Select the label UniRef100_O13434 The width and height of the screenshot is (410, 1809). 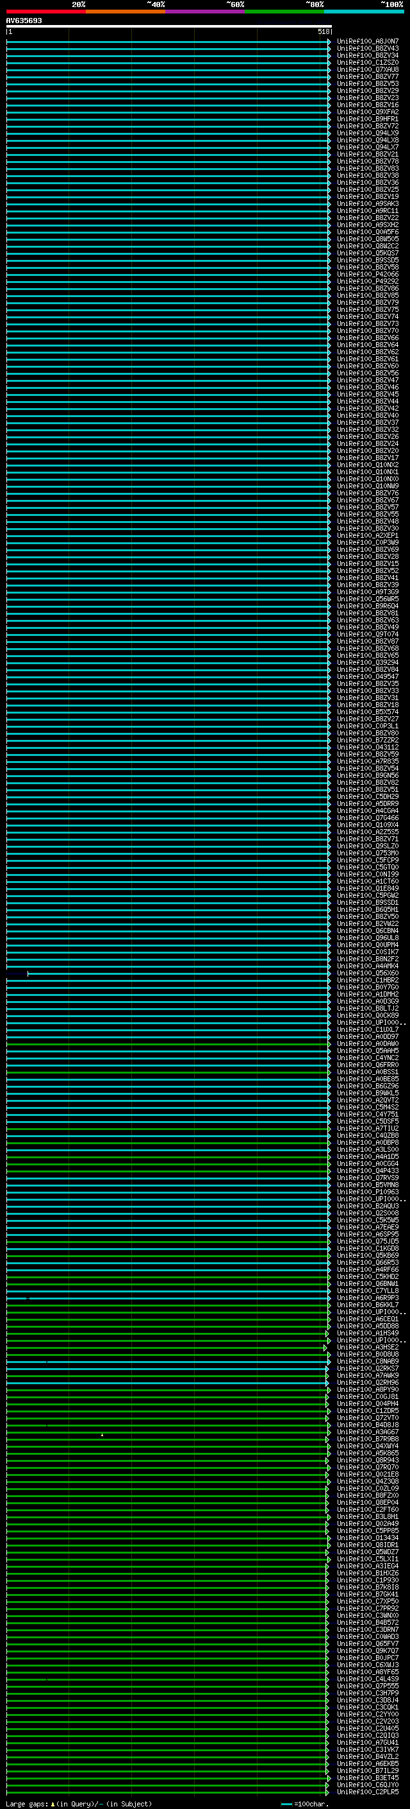(368, 1538)
